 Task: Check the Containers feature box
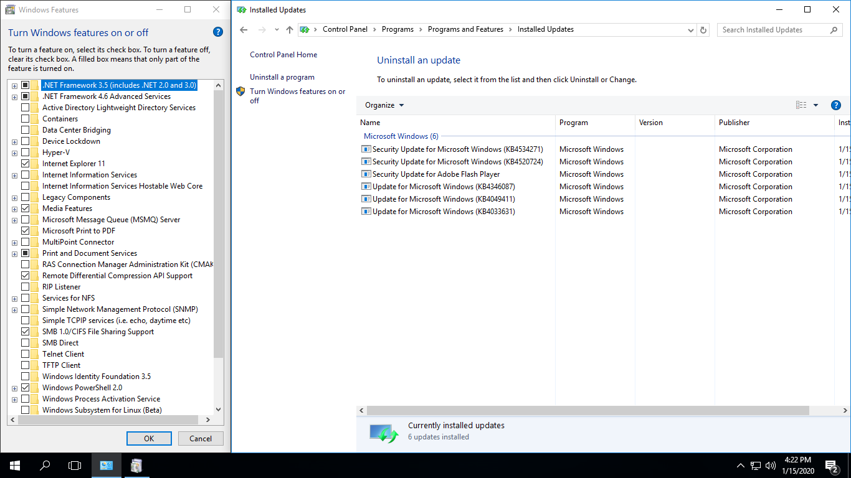26,119
